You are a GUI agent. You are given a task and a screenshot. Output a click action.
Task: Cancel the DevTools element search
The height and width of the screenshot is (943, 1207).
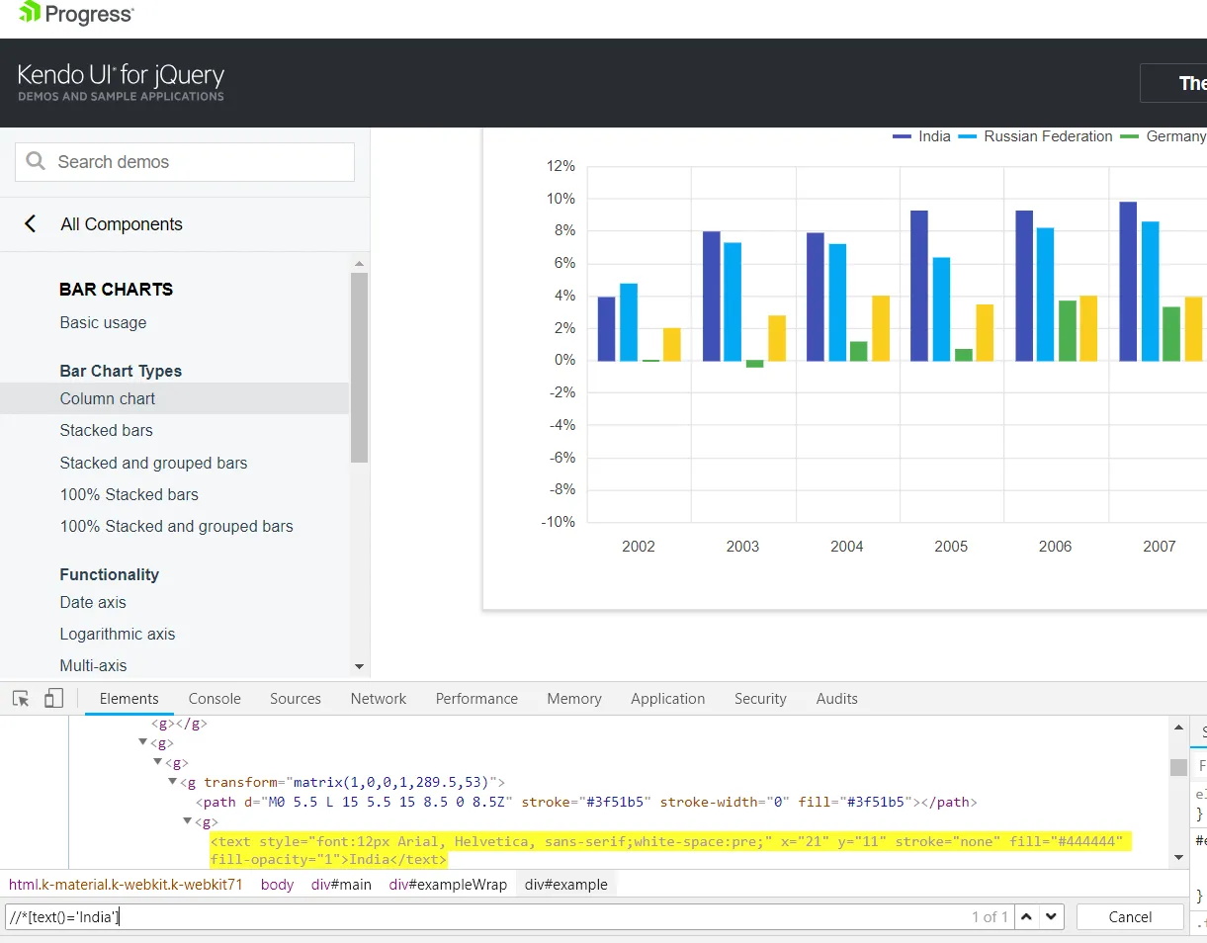point(1130,917)
